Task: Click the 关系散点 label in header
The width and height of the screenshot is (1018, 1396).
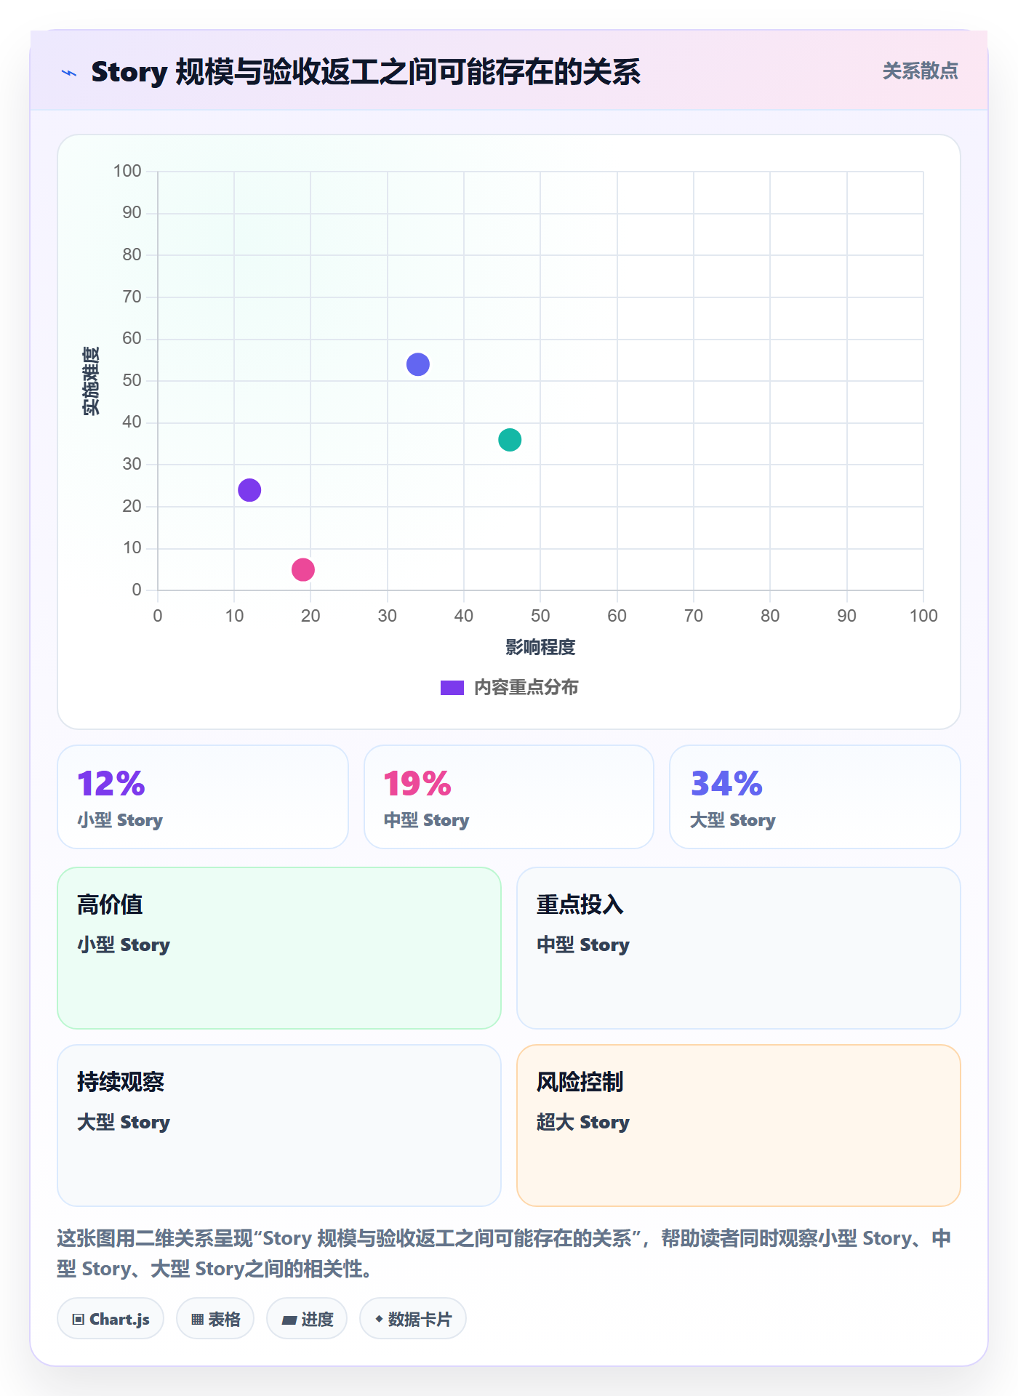Action: tap(920, 71)
